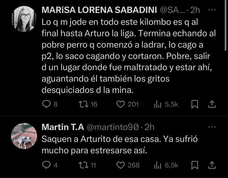Reply to Marisa Lorena Sabadini's tweet
This screenshot has height=178, width=228.
[46, 104]
